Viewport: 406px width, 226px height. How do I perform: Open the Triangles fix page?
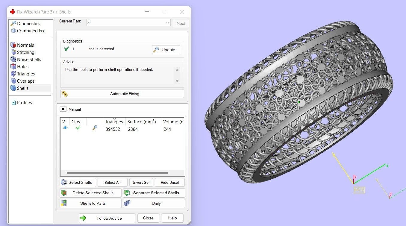click(x=26, y=74)
